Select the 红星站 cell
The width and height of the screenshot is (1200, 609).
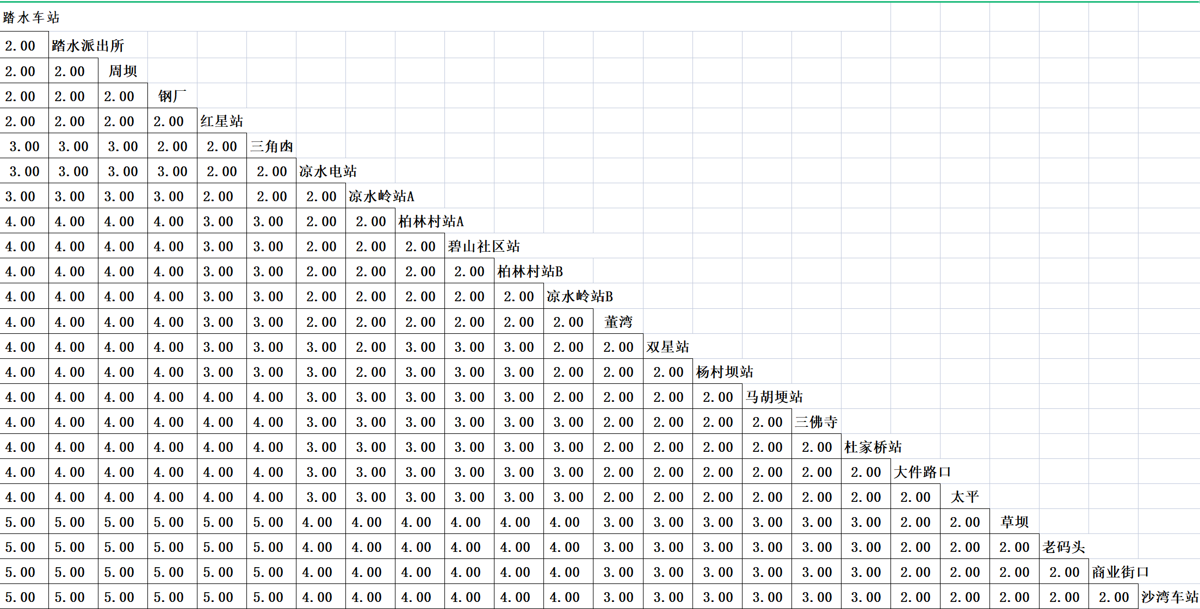click(222, 121)
